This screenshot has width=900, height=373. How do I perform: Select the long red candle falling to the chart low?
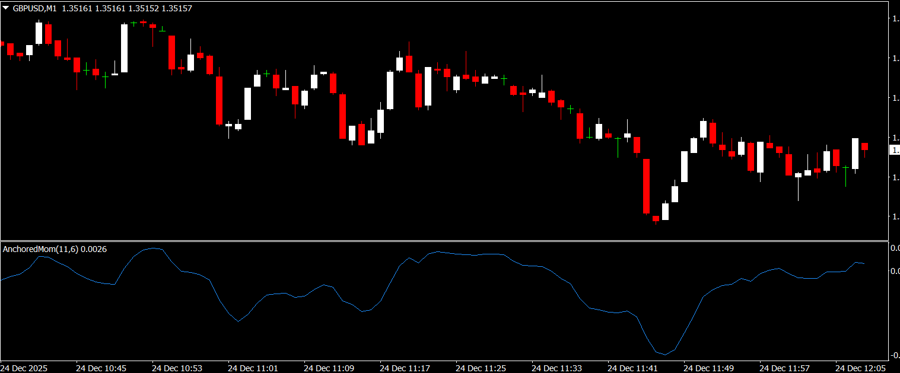pyautogui.click(x=646, y=186)
